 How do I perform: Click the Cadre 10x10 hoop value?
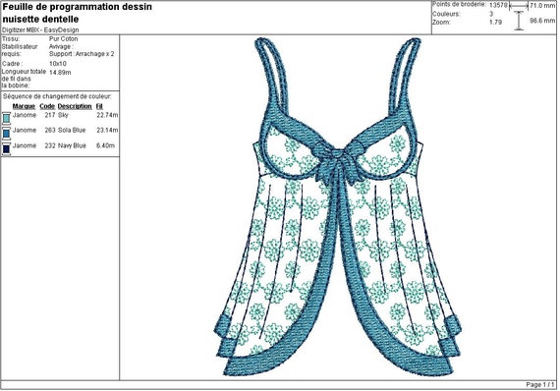[x=58, y=64]
